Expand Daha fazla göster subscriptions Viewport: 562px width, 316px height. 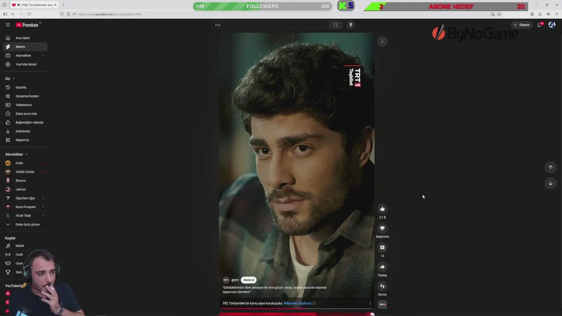[25, 225]
